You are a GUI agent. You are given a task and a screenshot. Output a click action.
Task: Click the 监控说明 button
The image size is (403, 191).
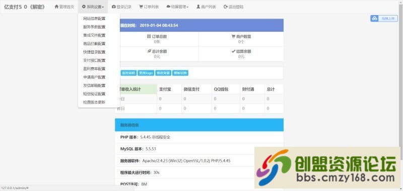coord(128,73)
